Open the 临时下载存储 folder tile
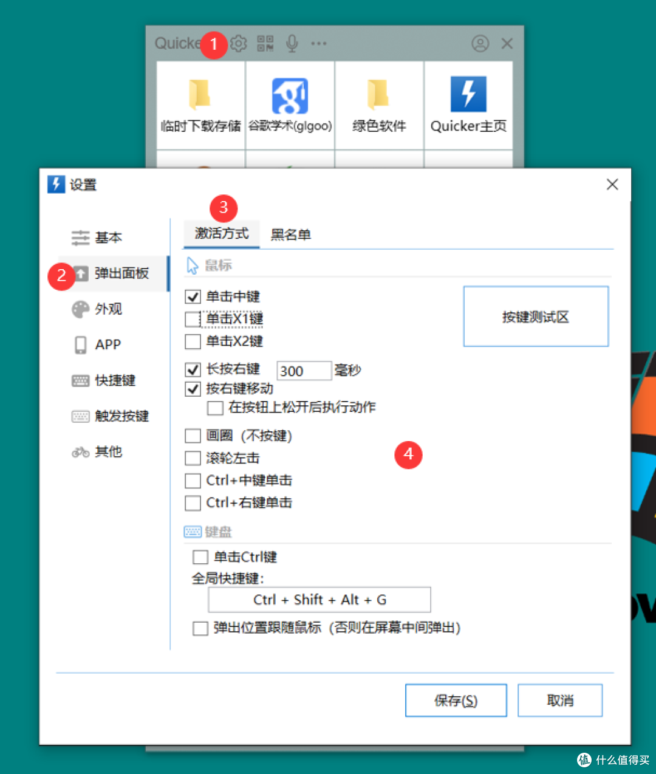Image resolution: width=656 pixels, height=774 pixels. pos(201,105)
